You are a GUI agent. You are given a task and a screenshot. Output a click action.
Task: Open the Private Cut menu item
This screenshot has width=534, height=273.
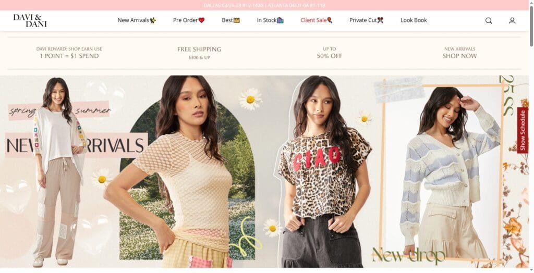pyautogui.click(x=363, y=20)
